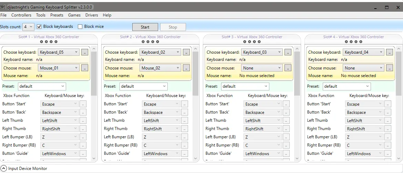Viewport: 403px width, 173px height.
Task: Open Slot 2 Choose keyboard dropdown Keyboard_02
Action: pos(160,52)
